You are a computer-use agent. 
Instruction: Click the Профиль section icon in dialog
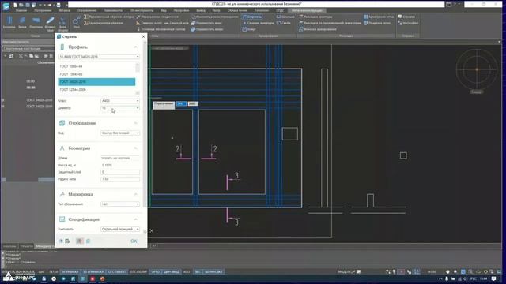click(x=62, y=47)
